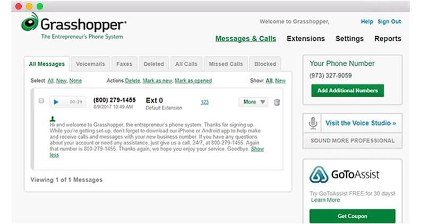This screenshot has width=421, height=224.
Task: Open the Missed Calls tab
Action: 226,64
